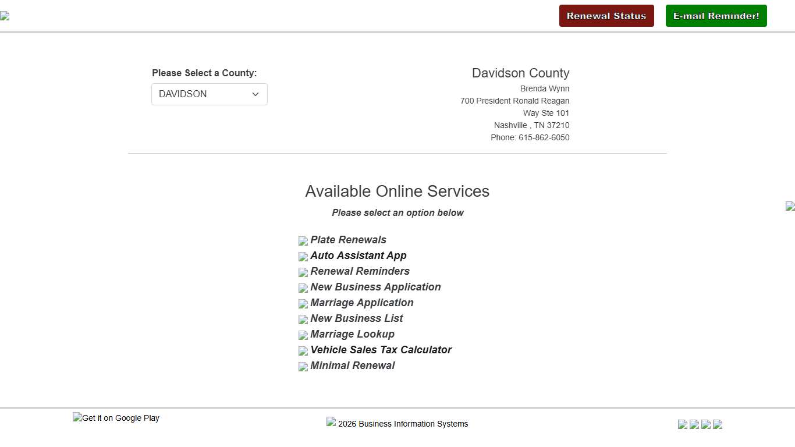Viewport: 795px width, 447px height.
Task: Check your Renewal Status
Action: pos(606,16)
